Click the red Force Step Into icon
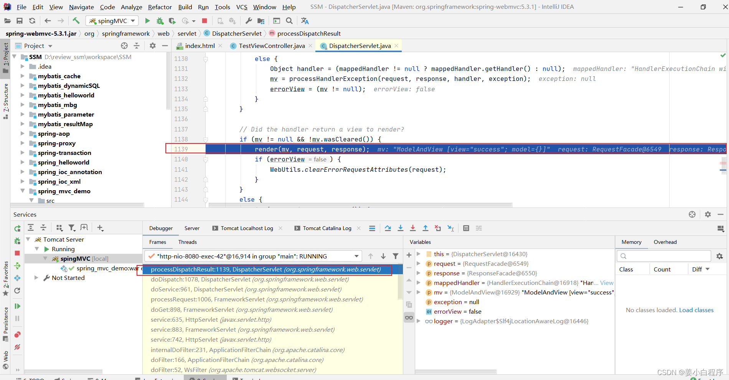Viewport: 729px width, 380px height. point(413,228)
